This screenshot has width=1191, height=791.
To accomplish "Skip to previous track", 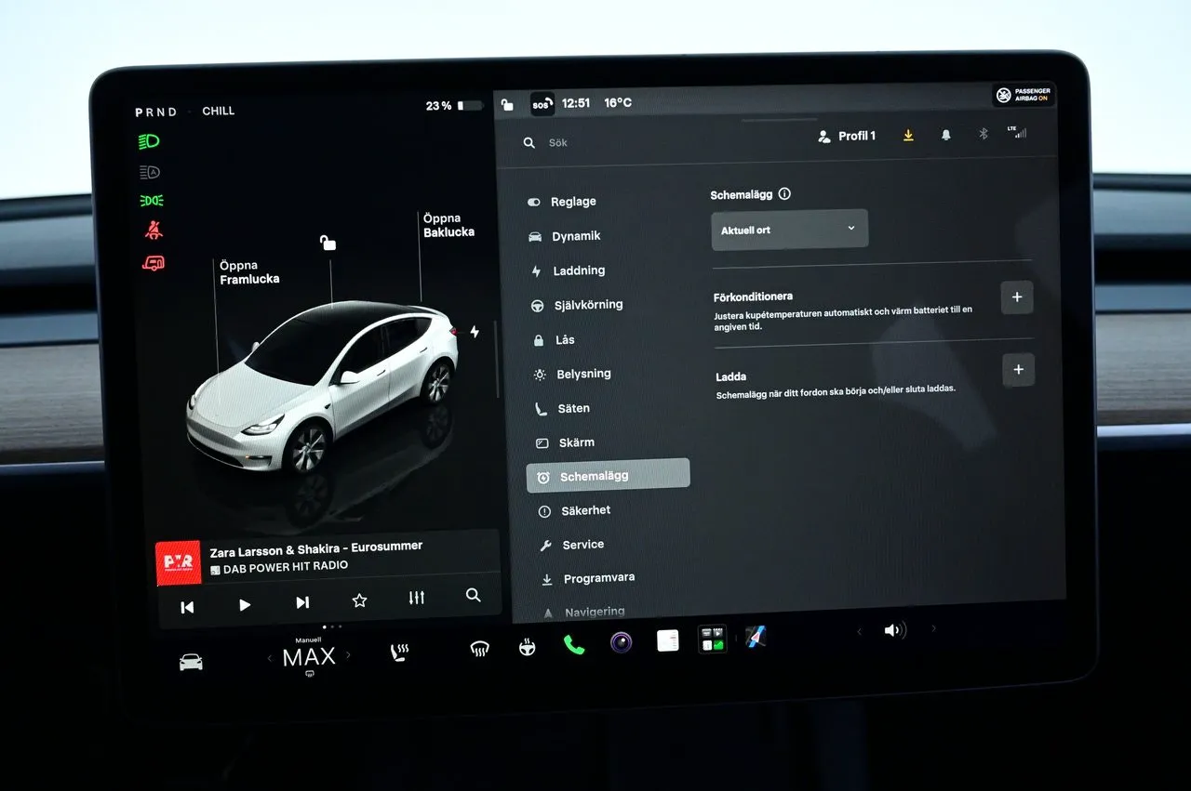I will click(x=187, y=606).
